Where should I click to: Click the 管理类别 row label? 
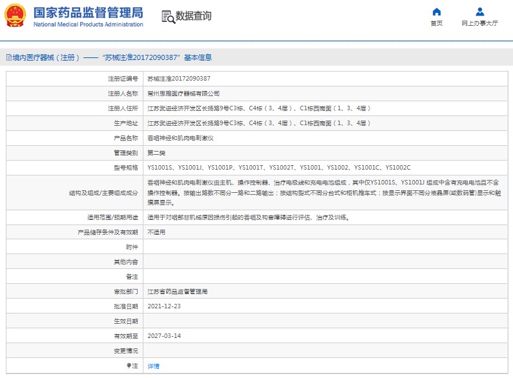point(126,153)
